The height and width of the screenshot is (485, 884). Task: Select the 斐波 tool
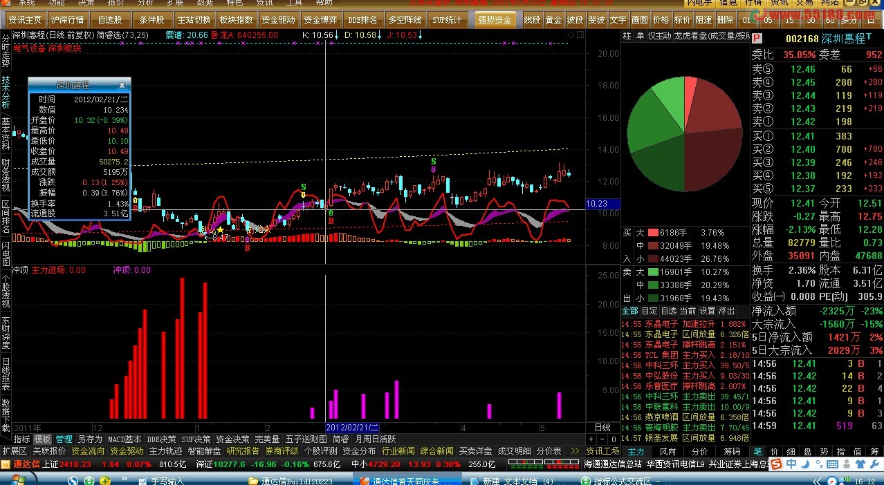[x=596, y=20]
